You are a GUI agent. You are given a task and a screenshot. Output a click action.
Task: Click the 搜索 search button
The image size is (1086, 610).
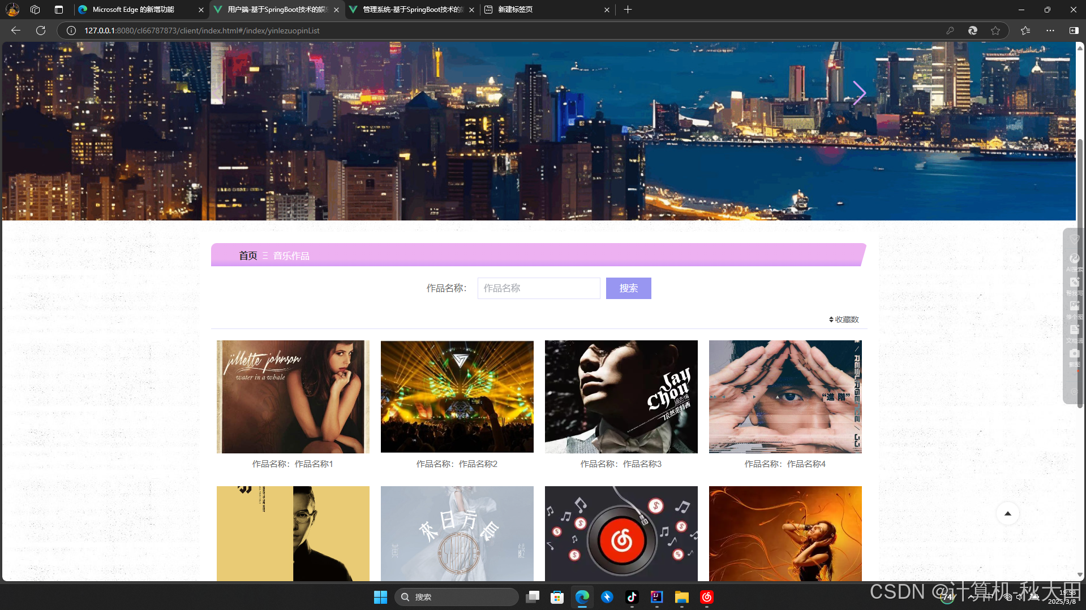[x=628, y=288]
